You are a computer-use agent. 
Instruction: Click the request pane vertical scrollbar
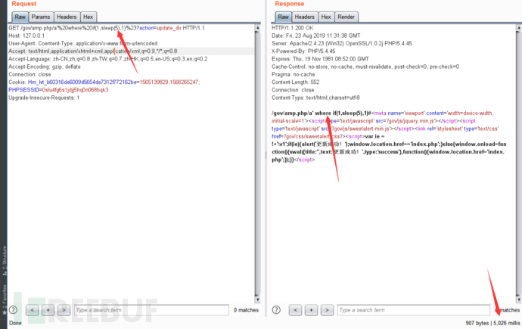(257, 163)
